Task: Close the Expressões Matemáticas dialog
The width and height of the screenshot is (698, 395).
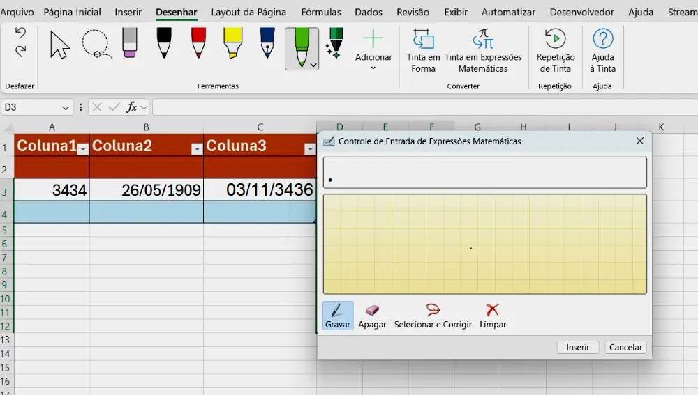Action: click(639, 141)
